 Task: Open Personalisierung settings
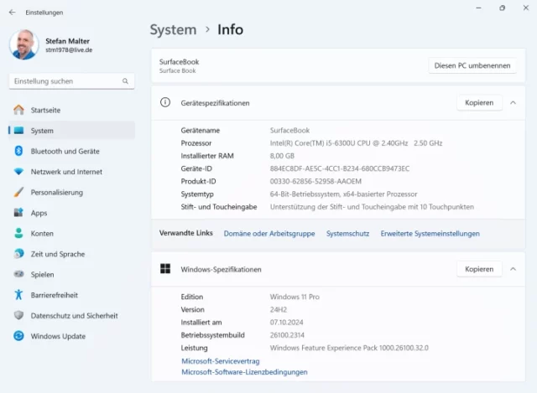[72, 192]
